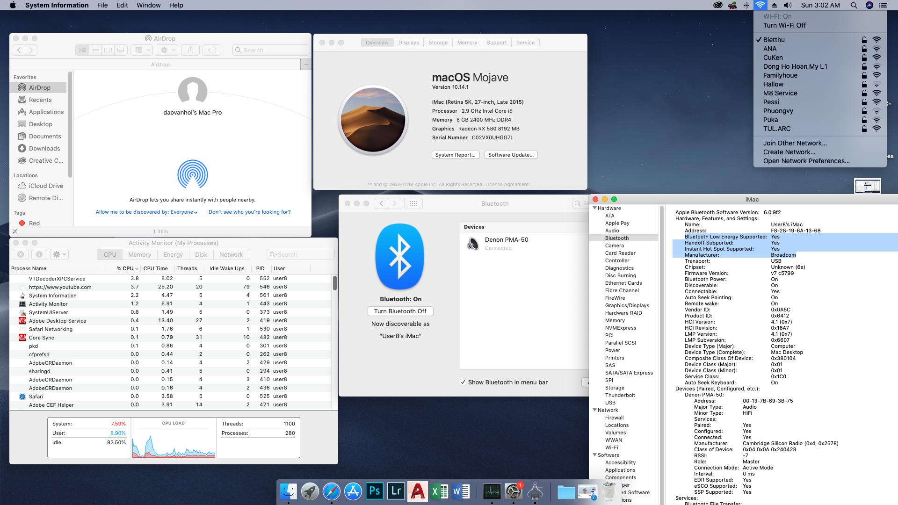
Task: Click Spotlight search magnifier in menu bar
Action: [854, 5]
